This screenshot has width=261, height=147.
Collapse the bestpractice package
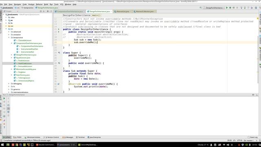(x=9, y=38)
